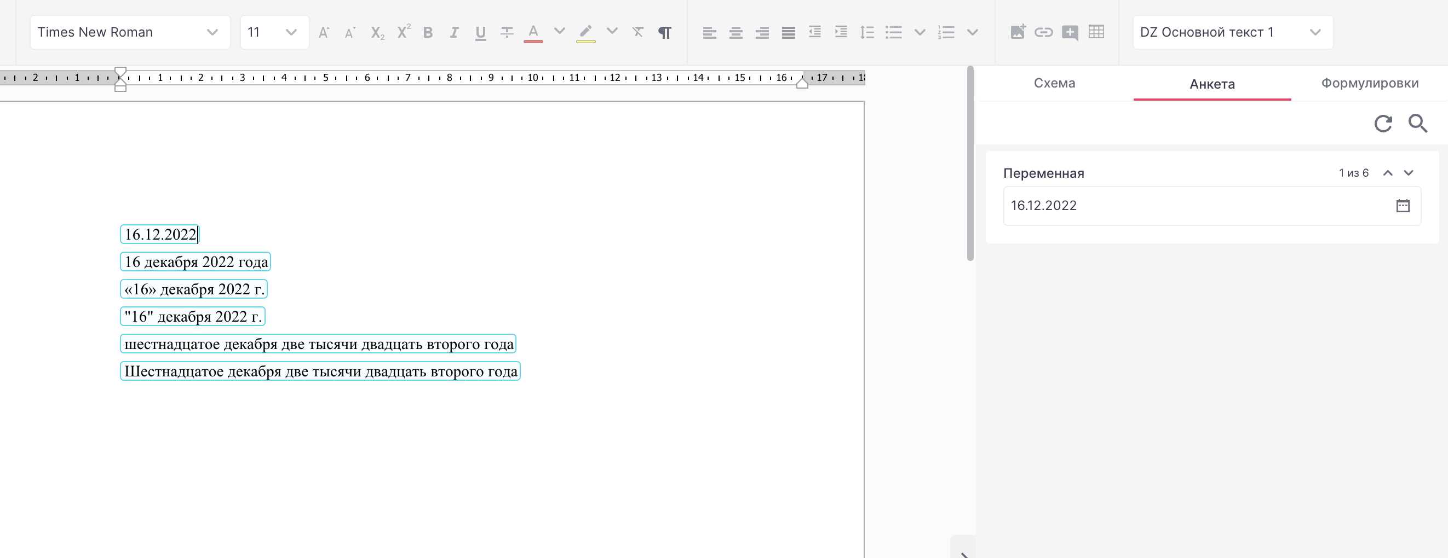The image size is (1448, 558).
Task: Increase font size with the larger A icon
Action: tap(324, 33)
